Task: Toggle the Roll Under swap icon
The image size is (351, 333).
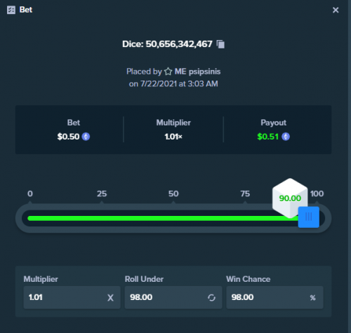Action: tap(211, 298)
